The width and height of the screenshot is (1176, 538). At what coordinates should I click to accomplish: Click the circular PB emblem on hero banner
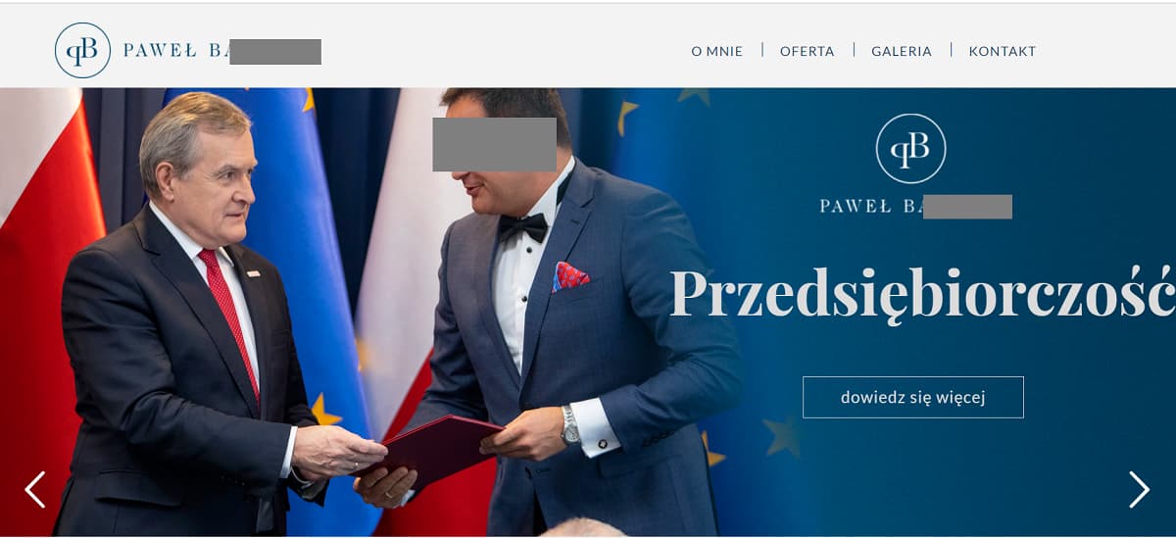pyautogui.click(x=910, y=148)
